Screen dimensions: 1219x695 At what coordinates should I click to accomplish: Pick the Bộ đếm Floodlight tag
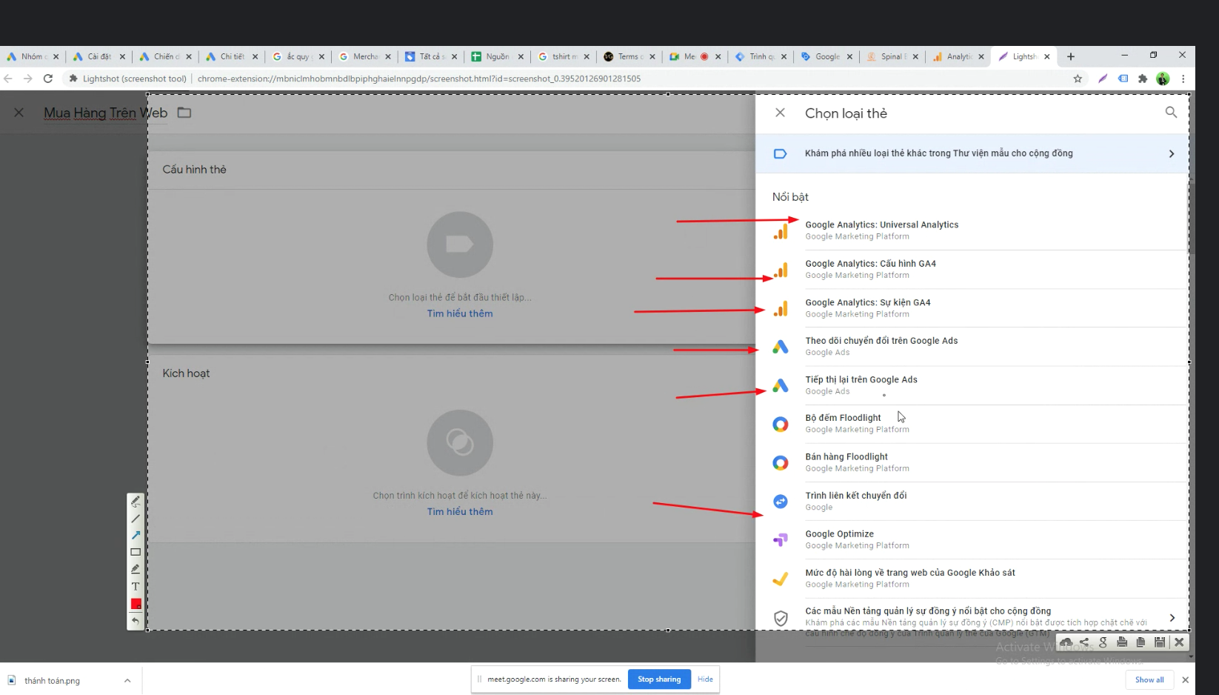(x=972, y=424)
